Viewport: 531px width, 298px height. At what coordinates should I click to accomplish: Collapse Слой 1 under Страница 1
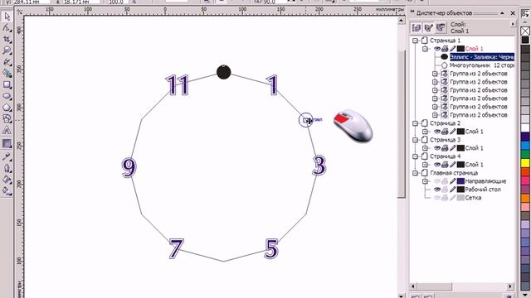pos(426,49)
